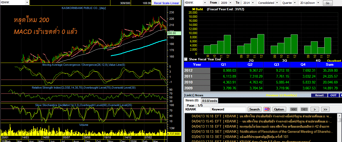Click the Year column header
This screenshot has width=342, height=142.
click(x=197, y=64)
